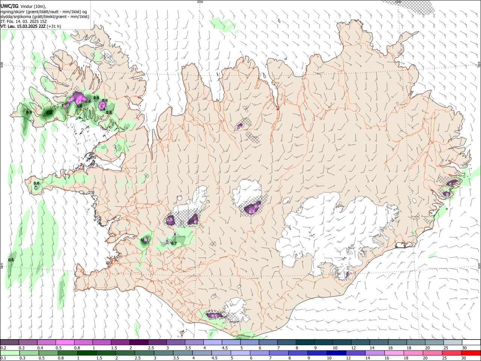This screenshot has height=361, width=481.
Task: Click the 'VT: Lau. 15.03.2025 22Z' line
Action: point(23,26)
